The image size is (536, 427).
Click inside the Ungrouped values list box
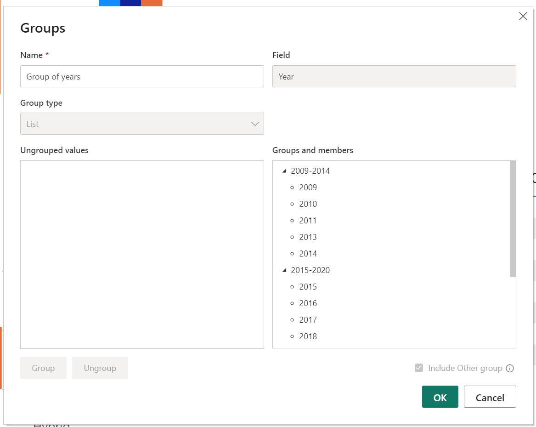tap(142, 255)
